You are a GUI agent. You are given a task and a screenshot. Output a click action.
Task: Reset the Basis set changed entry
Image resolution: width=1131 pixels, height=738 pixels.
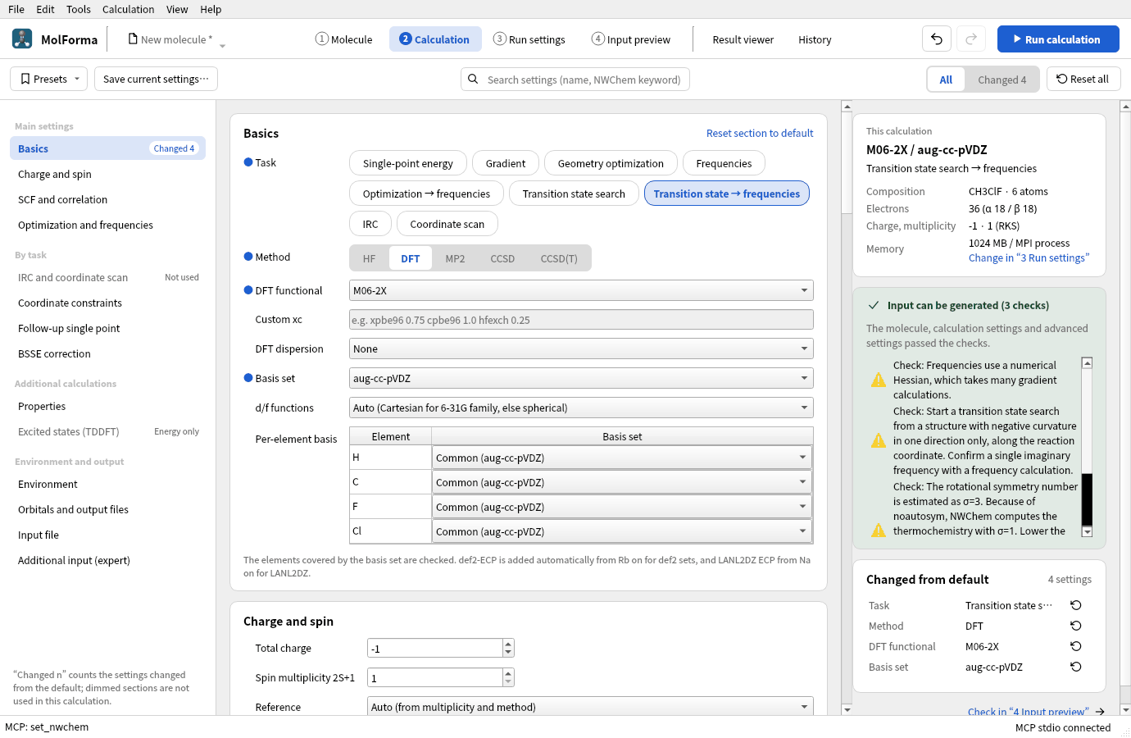coord(1076,667)
